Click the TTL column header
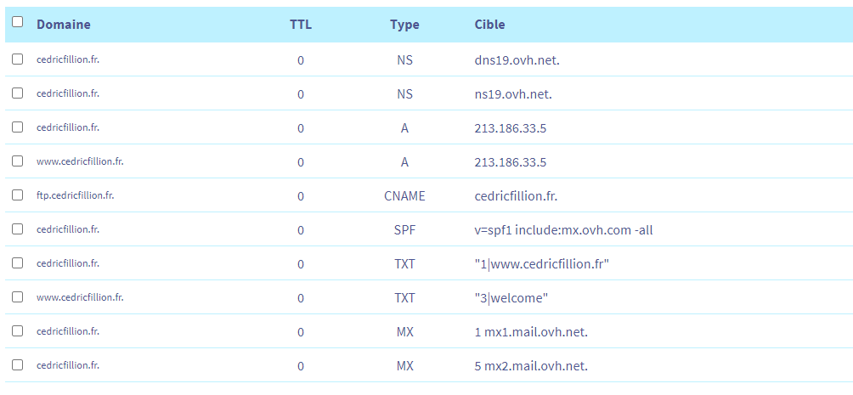Image resolution: width=853 pixels, height=395 pixels. [x=301, y=25]
